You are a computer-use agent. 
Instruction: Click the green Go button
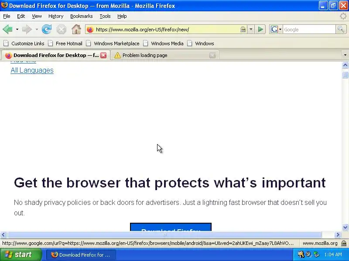pos(260,29)
